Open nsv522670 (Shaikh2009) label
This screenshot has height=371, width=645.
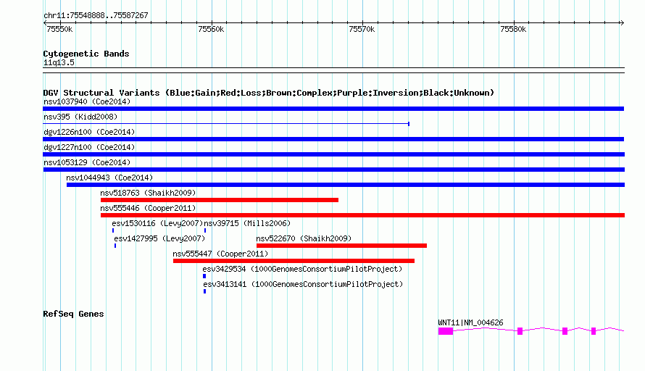[304, 238]
